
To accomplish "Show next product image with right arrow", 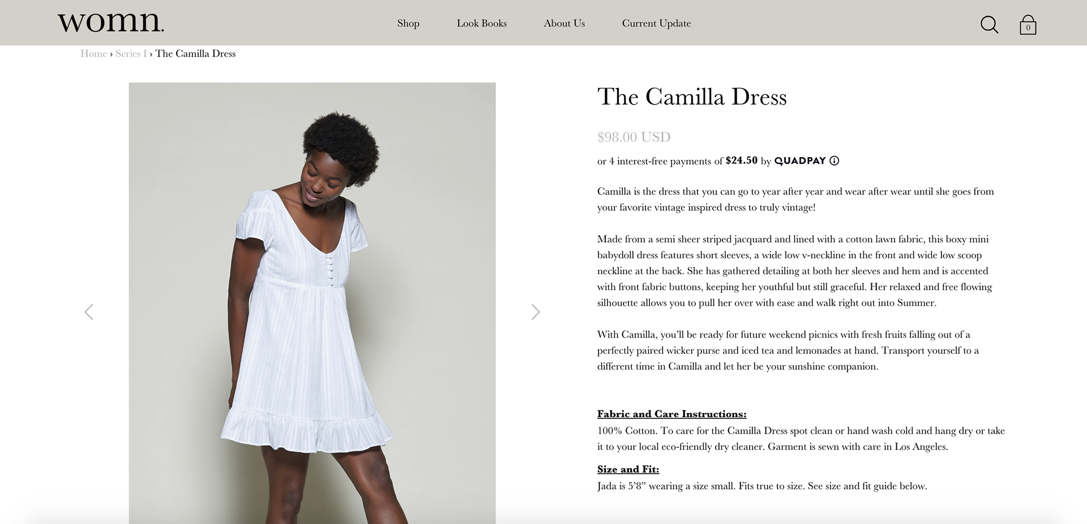I will 536,312.
